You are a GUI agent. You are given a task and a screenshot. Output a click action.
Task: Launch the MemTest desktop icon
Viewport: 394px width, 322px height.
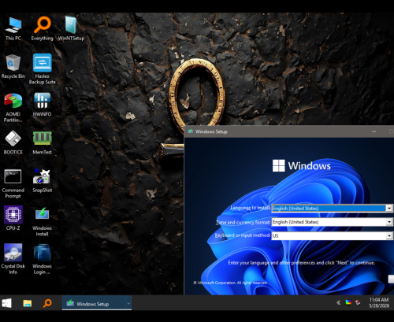42,142
